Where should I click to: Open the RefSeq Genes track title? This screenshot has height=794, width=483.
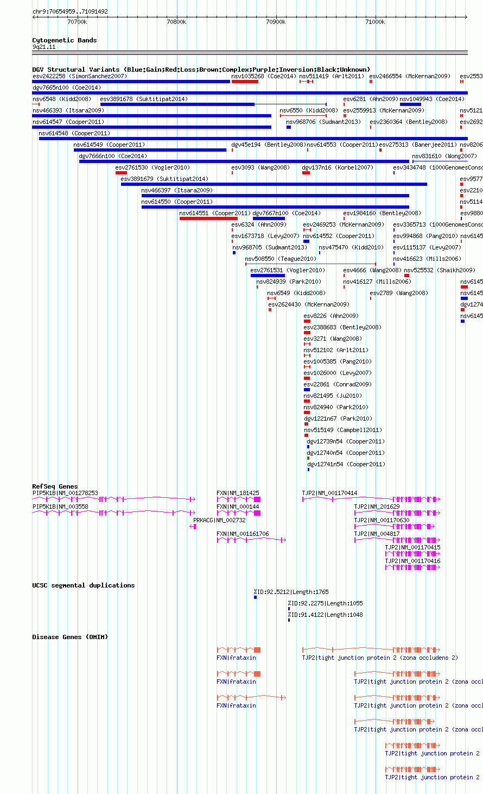[x=55, y=486]
